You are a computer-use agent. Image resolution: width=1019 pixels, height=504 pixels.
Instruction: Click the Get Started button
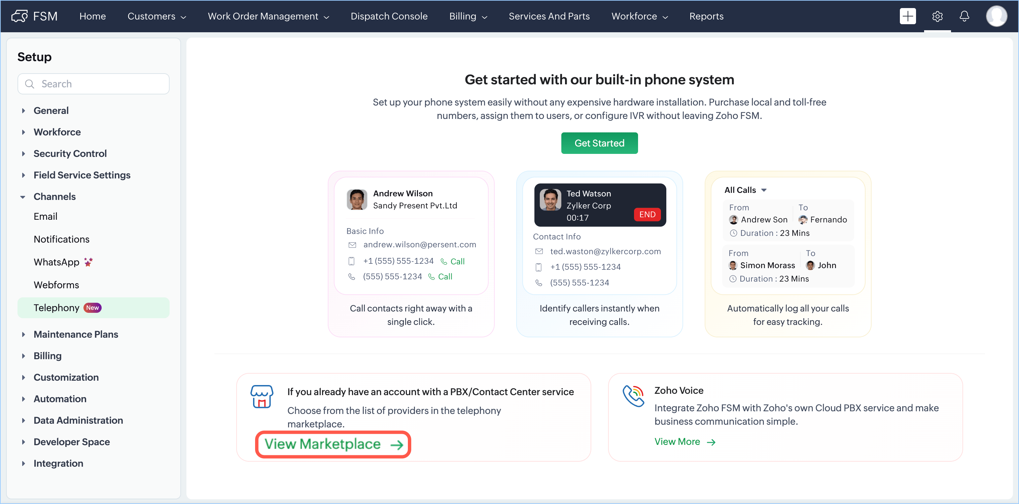[599, 143]
